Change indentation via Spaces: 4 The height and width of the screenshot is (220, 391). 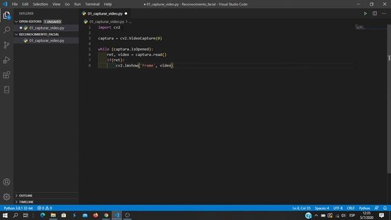point(322,208)
